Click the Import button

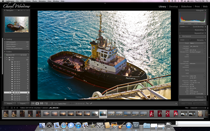pyautogui.click(x=10, y=103)
